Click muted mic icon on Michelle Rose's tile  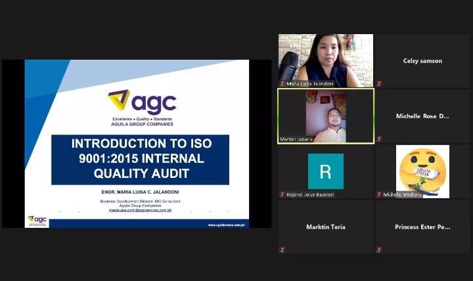[x=379, y=139]
